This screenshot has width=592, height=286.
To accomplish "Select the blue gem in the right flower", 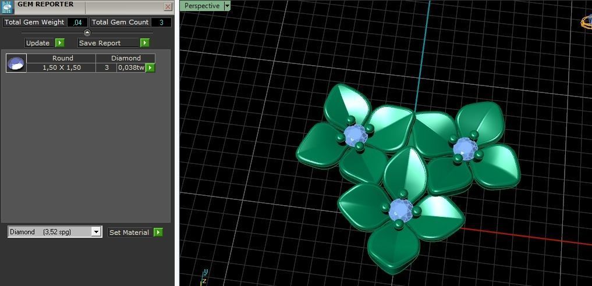I will tap(465, 149).
